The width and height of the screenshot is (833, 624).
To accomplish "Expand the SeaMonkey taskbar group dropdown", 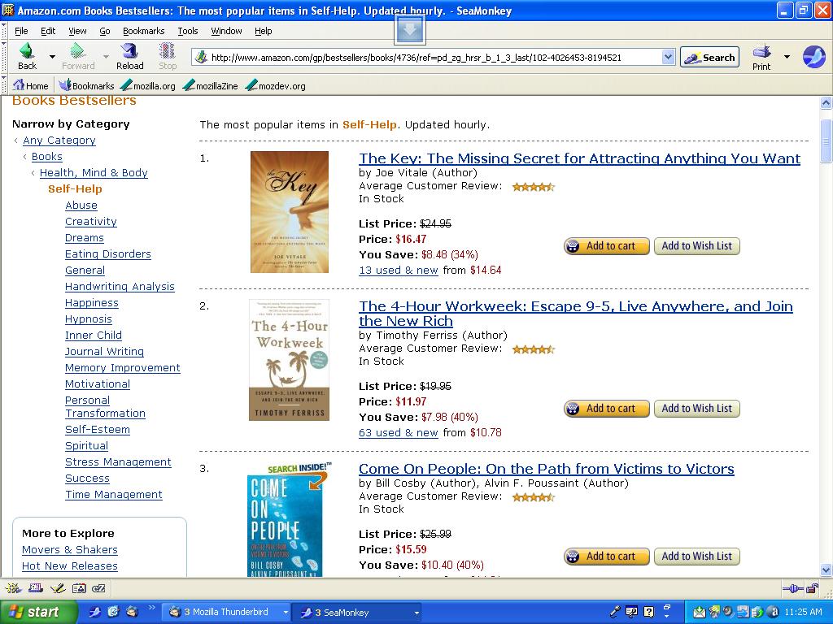I will [416, 613].
